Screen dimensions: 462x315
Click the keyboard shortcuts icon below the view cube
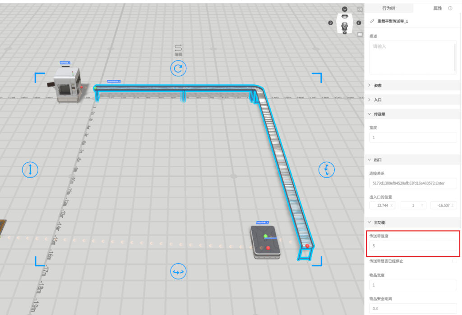point(360,34)
